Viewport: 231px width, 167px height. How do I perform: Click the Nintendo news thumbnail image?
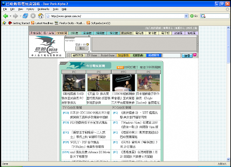(x=123, y=82)
